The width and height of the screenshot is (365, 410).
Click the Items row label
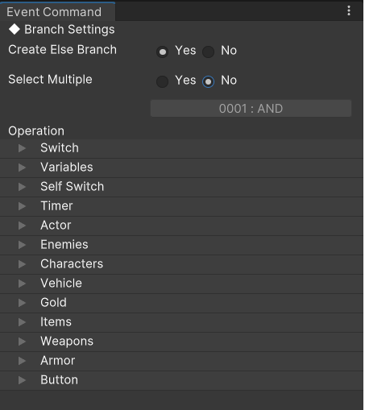tap(56, 322)
